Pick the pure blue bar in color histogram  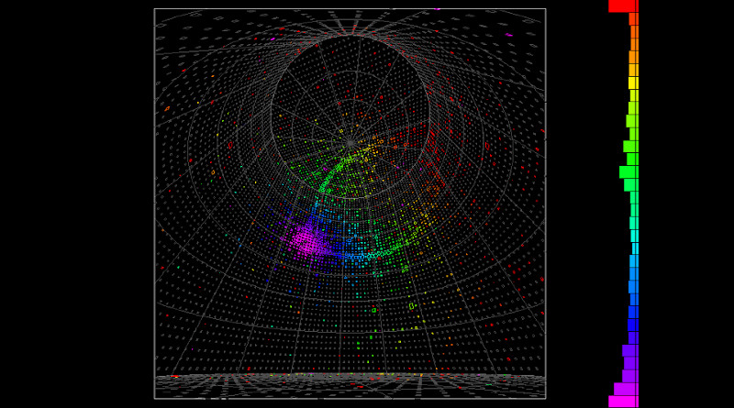tap(633, 325)
